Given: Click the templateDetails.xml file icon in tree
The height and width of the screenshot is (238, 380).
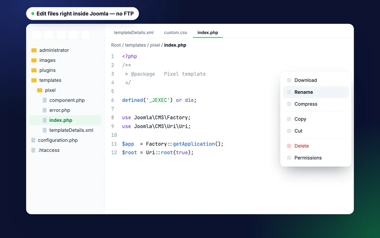Looking at the screenshot, I should [45, 130].
